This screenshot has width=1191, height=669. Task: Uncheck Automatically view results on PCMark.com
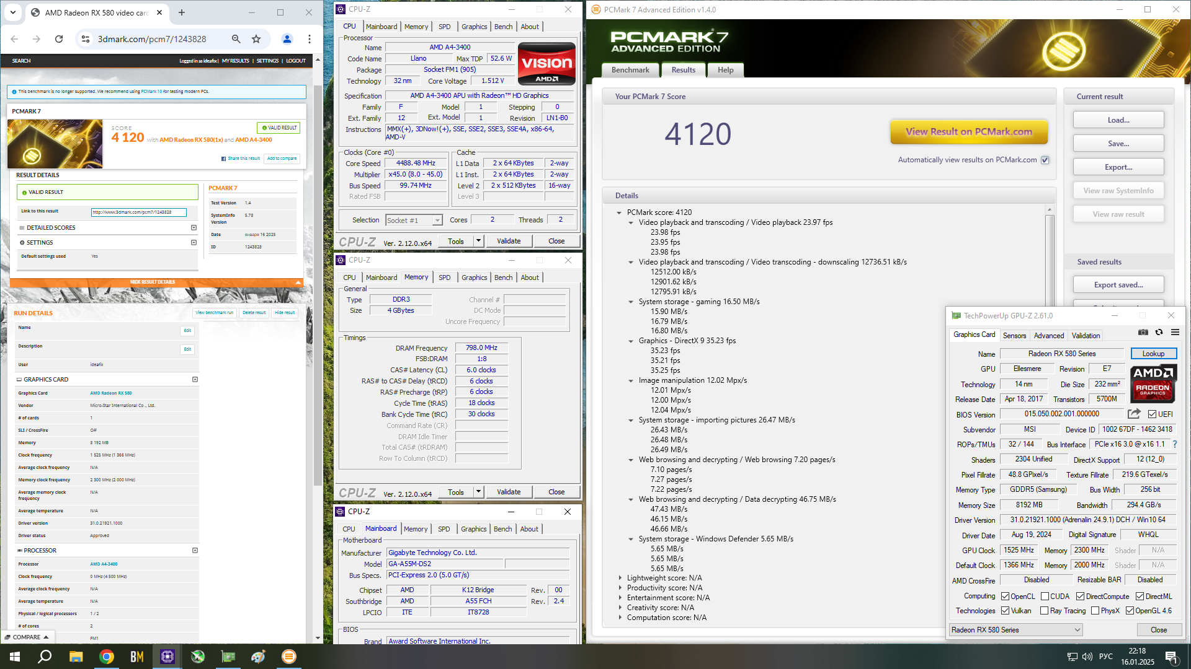[x=1045, y=160]
